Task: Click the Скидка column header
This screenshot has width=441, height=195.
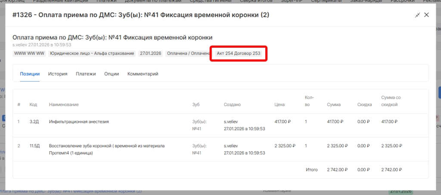Action: (364, 105)
